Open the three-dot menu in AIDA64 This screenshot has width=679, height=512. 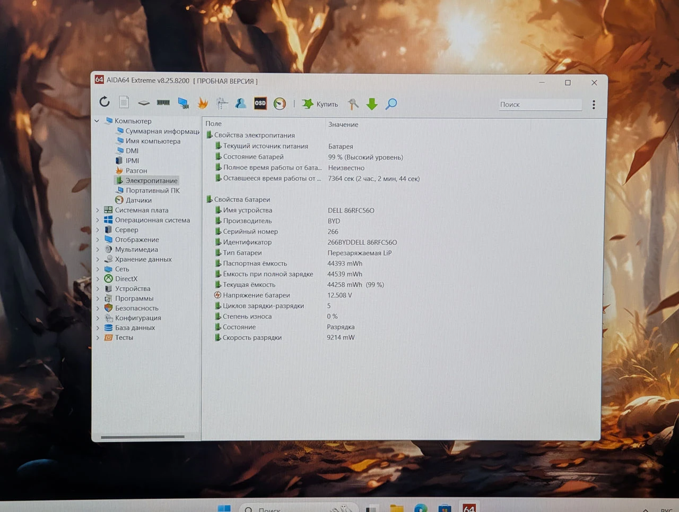point(594,105)
